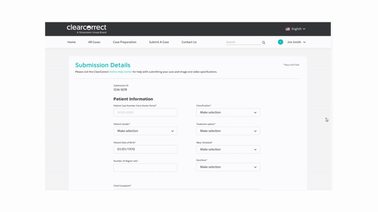378x212 pixels.
Task: Click the US flag language icon
Action: [x=288, y=29]
